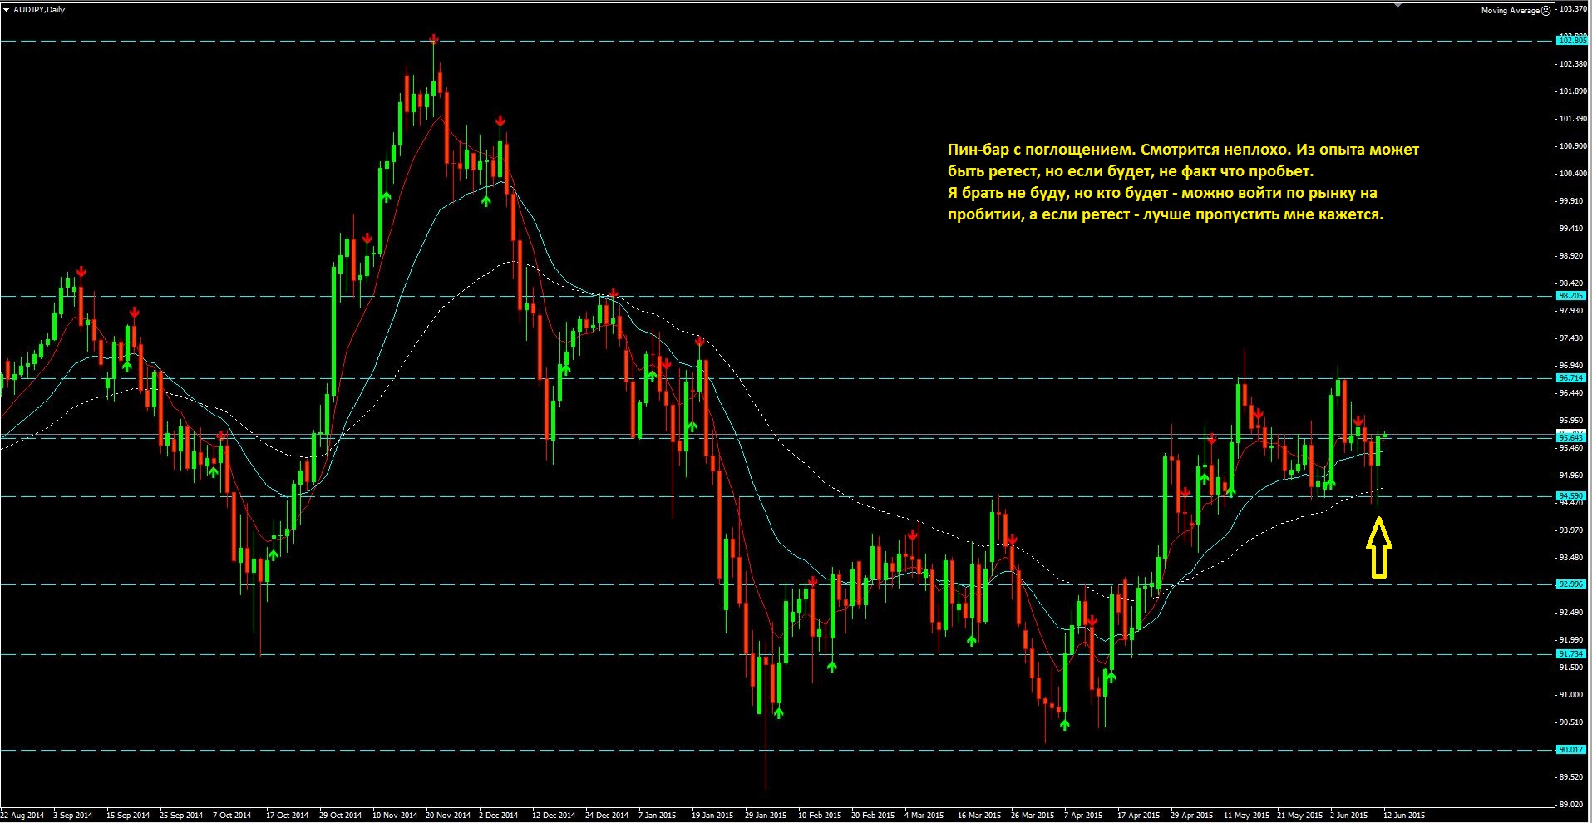Viewport: 1592px width, 823px height.
Task: Click the 101.890 price scale value
Action: (x=1573, y=91)
